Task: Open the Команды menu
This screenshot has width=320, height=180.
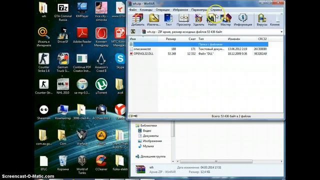Action: pyautogui.click(x=146, y=9)
